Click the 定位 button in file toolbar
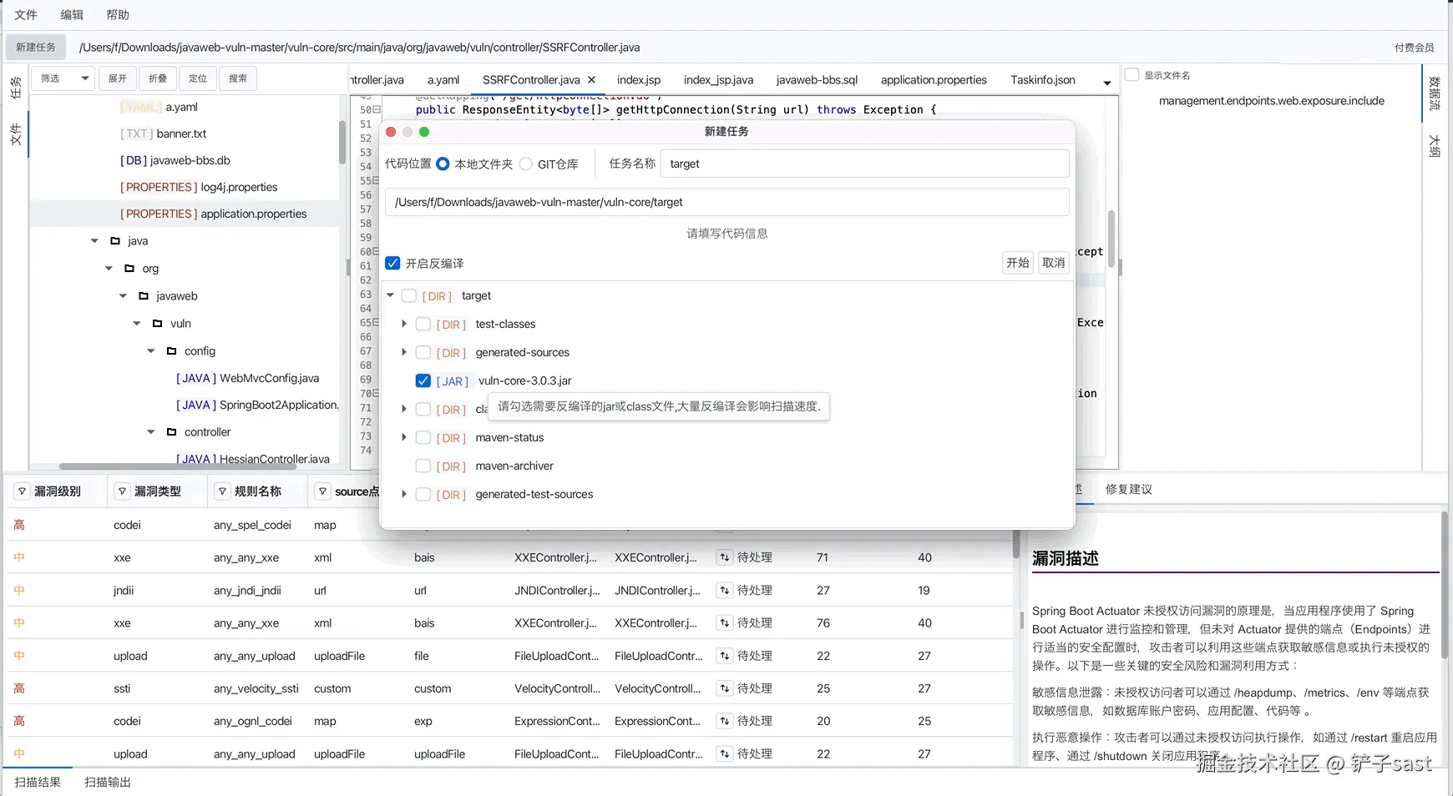The height and width of the screenshot is (796, 1453). click(198, 78)
